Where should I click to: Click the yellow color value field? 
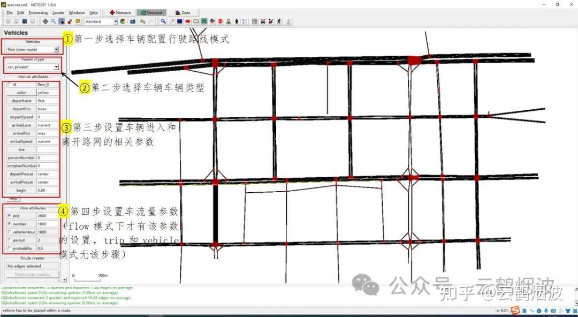[x=48, y=93]
